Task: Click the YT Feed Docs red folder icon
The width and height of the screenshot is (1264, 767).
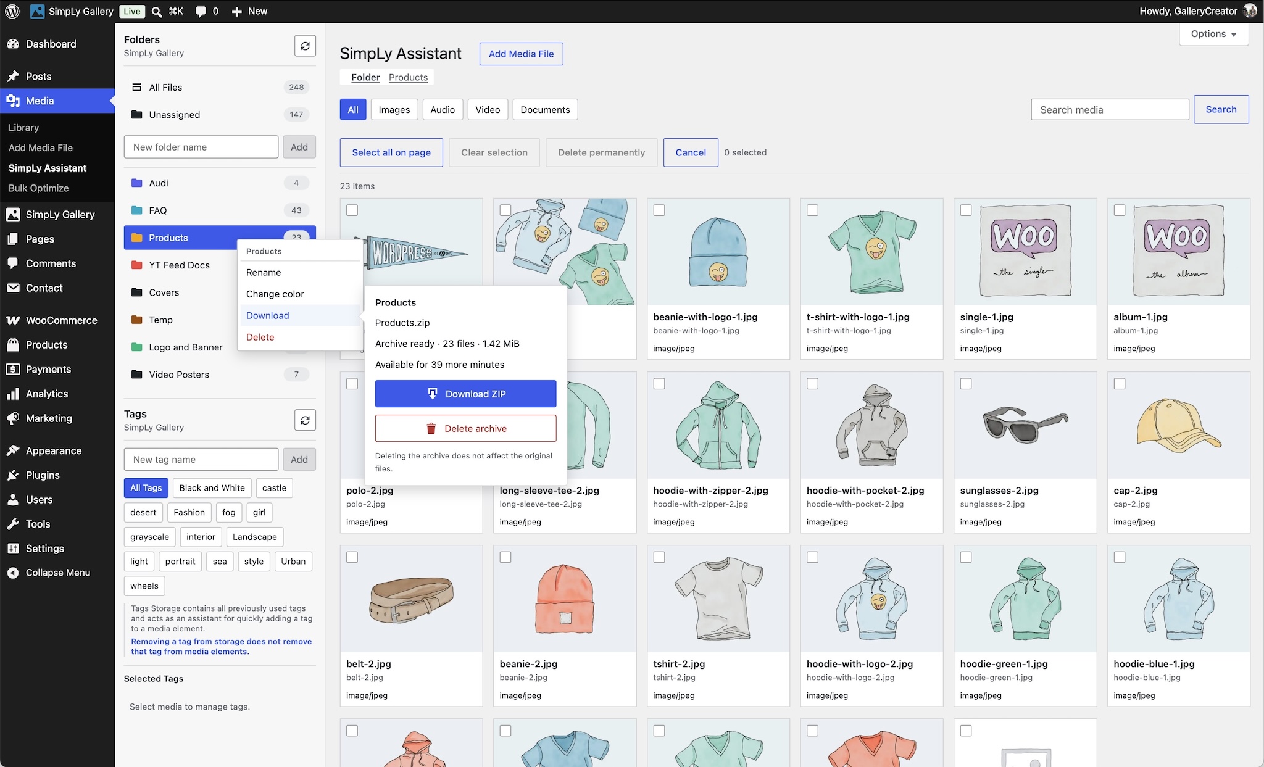Action: [137, 265]
